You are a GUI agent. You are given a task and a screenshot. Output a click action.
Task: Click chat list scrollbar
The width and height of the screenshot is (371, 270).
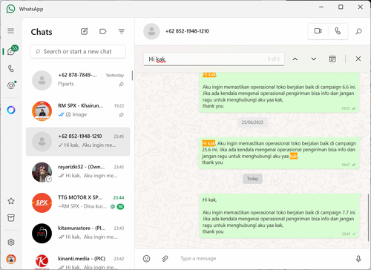pos(132,76)
